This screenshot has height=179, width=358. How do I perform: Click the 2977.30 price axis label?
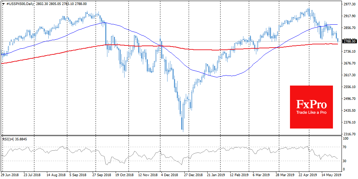[x=349, y=5]
